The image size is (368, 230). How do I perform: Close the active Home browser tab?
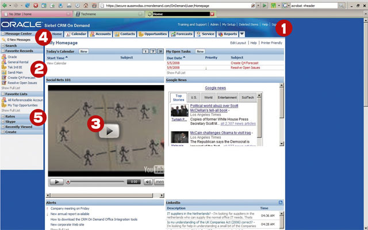(x=212, y=14)
